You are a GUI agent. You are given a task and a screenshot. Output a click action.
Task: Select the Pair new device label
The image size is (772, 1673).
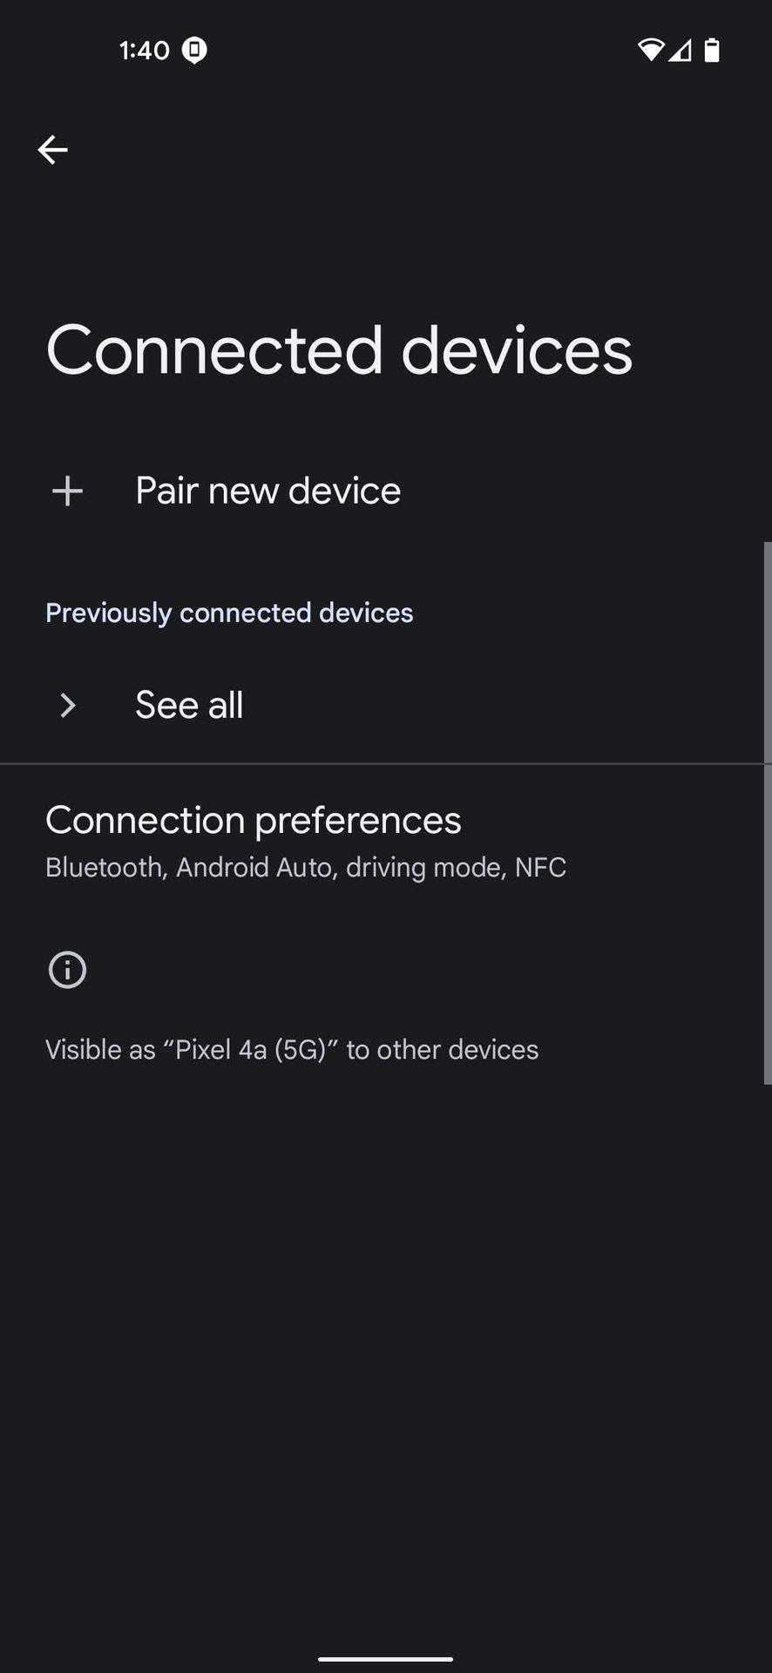[267, 491]
